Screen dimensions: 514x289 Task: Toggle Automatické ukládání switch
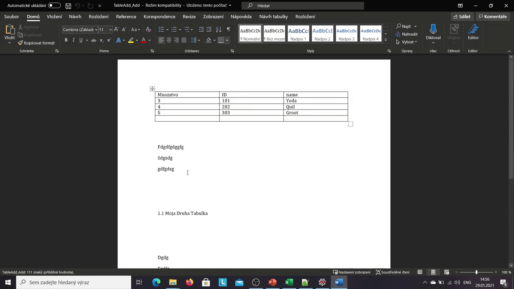55,6
